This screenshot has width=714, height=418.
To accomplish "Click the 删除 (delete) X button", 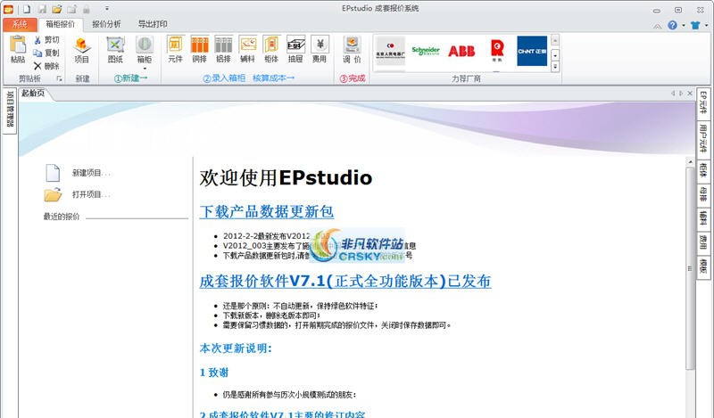I will pos(46,66).
